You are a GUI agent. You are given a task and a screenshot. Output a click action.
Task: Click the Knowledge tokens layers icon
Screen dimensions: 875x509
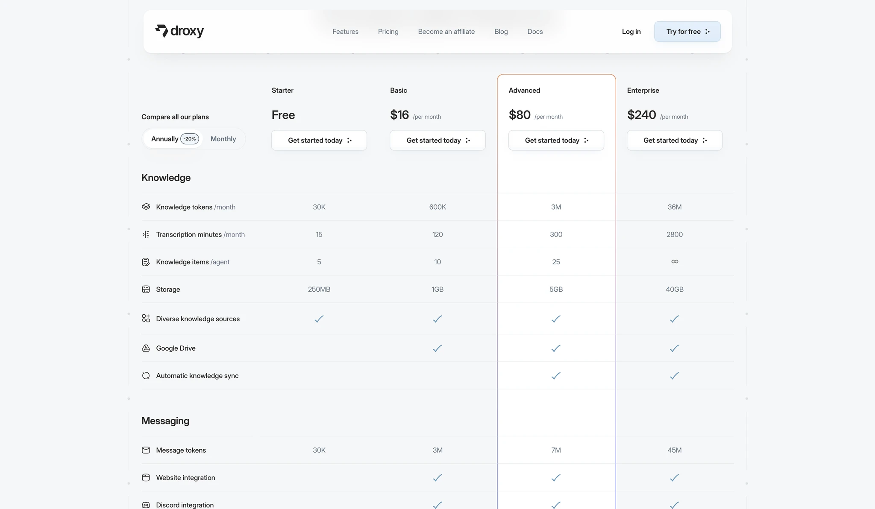point(146,207)
